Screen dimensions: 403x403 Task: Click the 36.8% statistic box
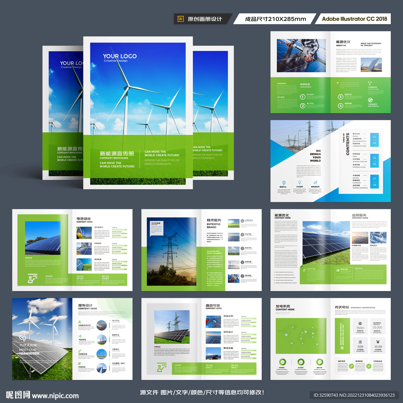pos(378,345)
